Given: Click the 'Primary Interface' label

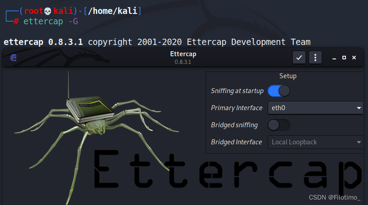Looking at the screenshot, I should (x=237, y=108).
